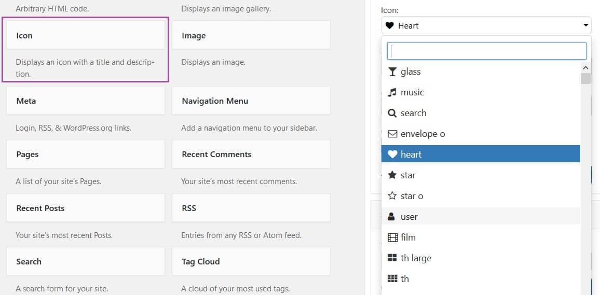600x295 pixels.
Task: Click the icon search text field
Action: [x=486, y=51]
